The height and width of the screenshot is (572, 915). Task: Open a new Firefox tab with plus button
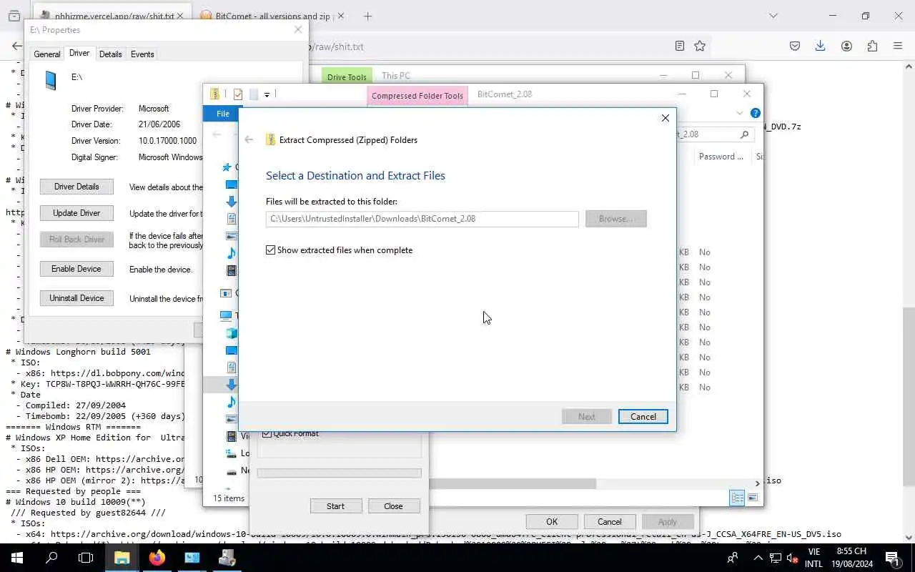[x=367, y=16]
